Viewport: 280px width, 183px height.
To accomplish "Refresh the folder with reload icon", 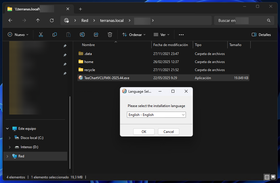I will tap(52, 20).
